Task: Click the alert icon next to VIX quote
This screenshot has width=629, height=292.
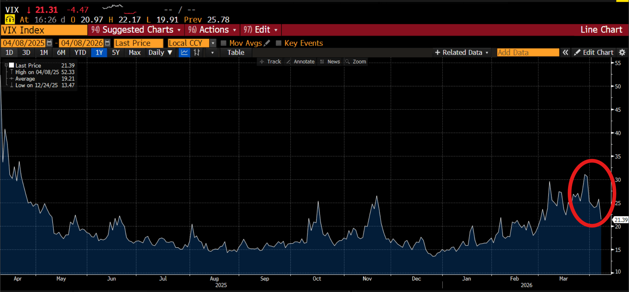Action: tap(10, 20)
